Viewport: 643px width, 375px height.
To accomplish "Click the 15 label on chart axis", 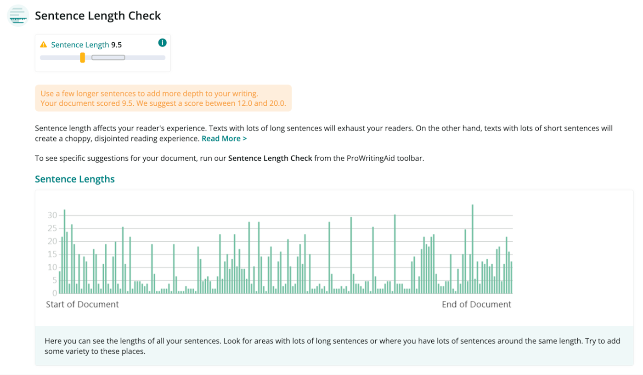I will [52, 254].
